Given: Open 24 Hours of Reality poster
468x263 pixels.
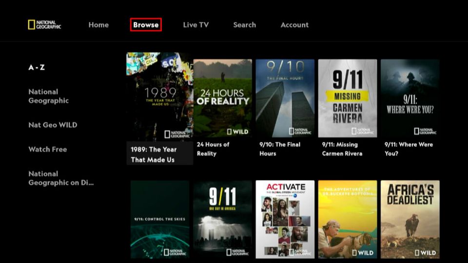Looking at the screenshot, I should pos(223,98).
